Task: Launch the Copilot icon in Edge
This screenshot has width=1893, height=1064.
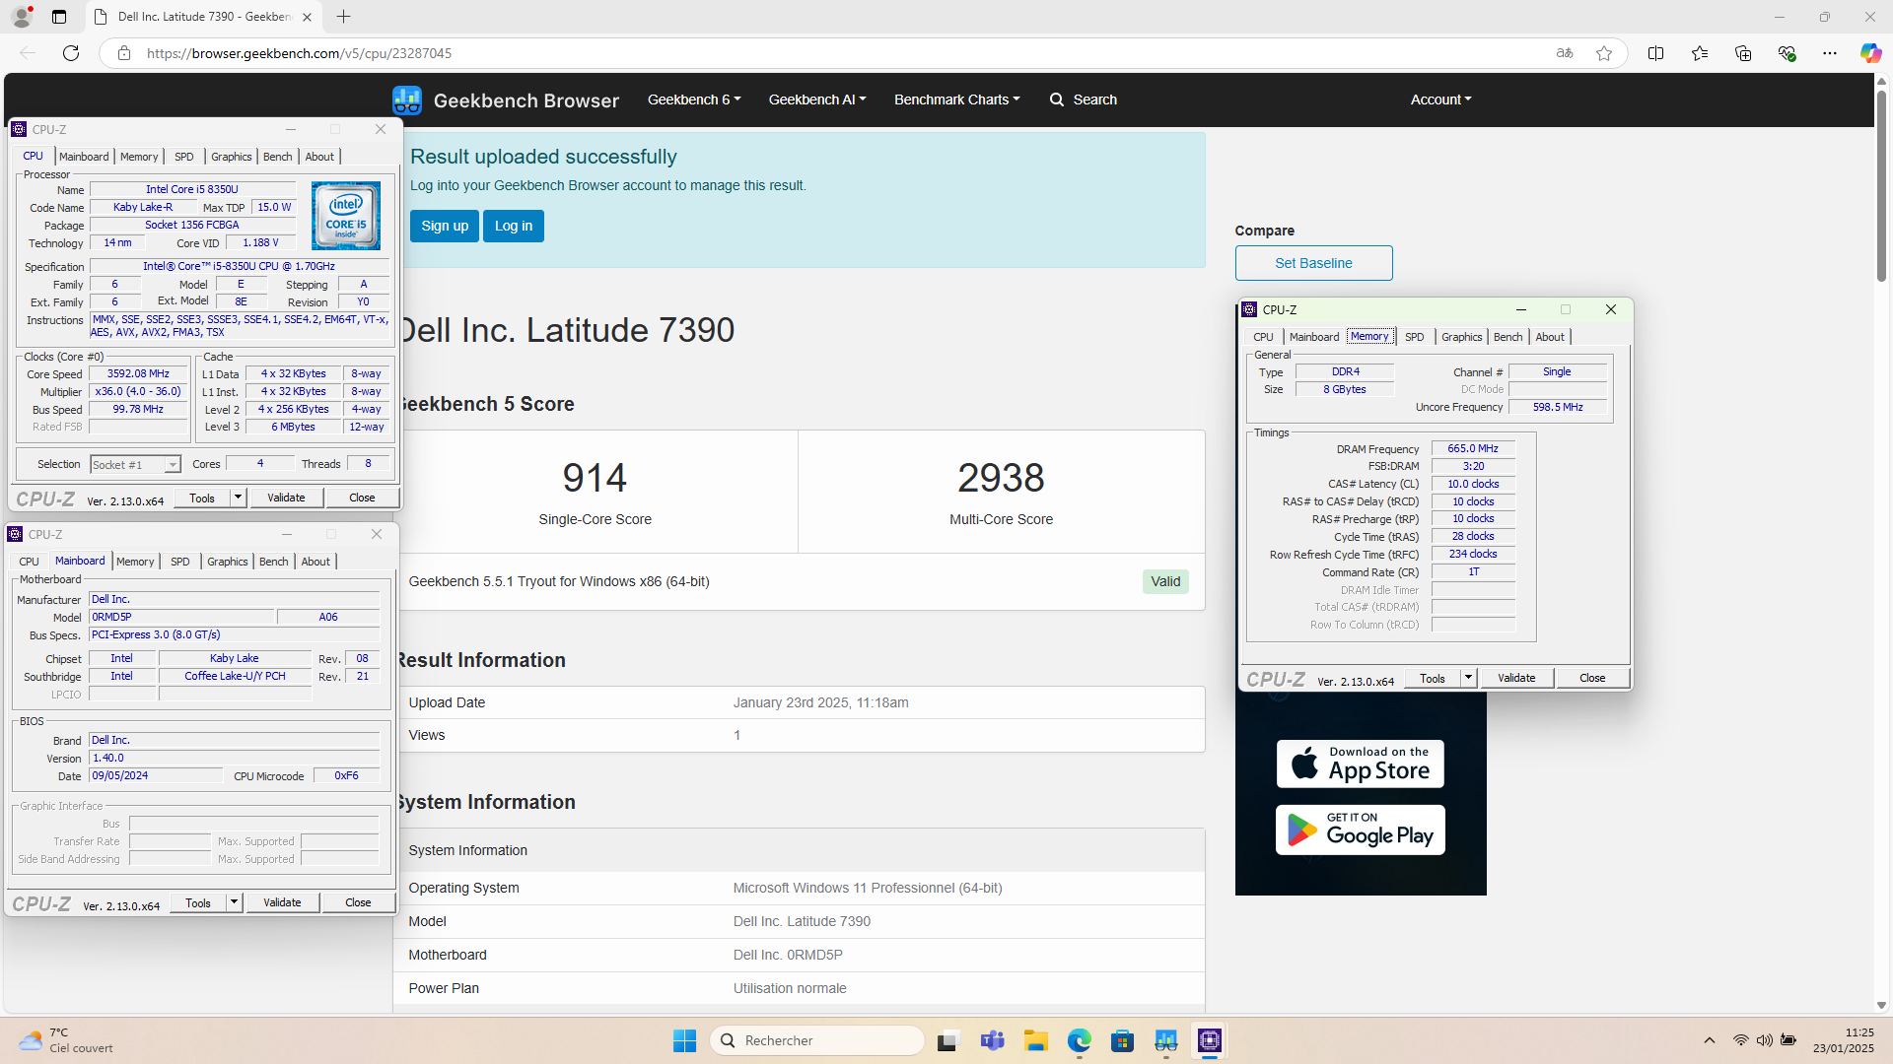Action: coord(1870,53)
